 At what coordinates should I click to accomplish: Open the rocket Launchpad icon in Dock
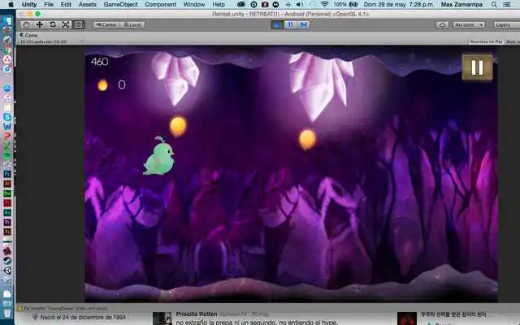[x=7, y=40]
